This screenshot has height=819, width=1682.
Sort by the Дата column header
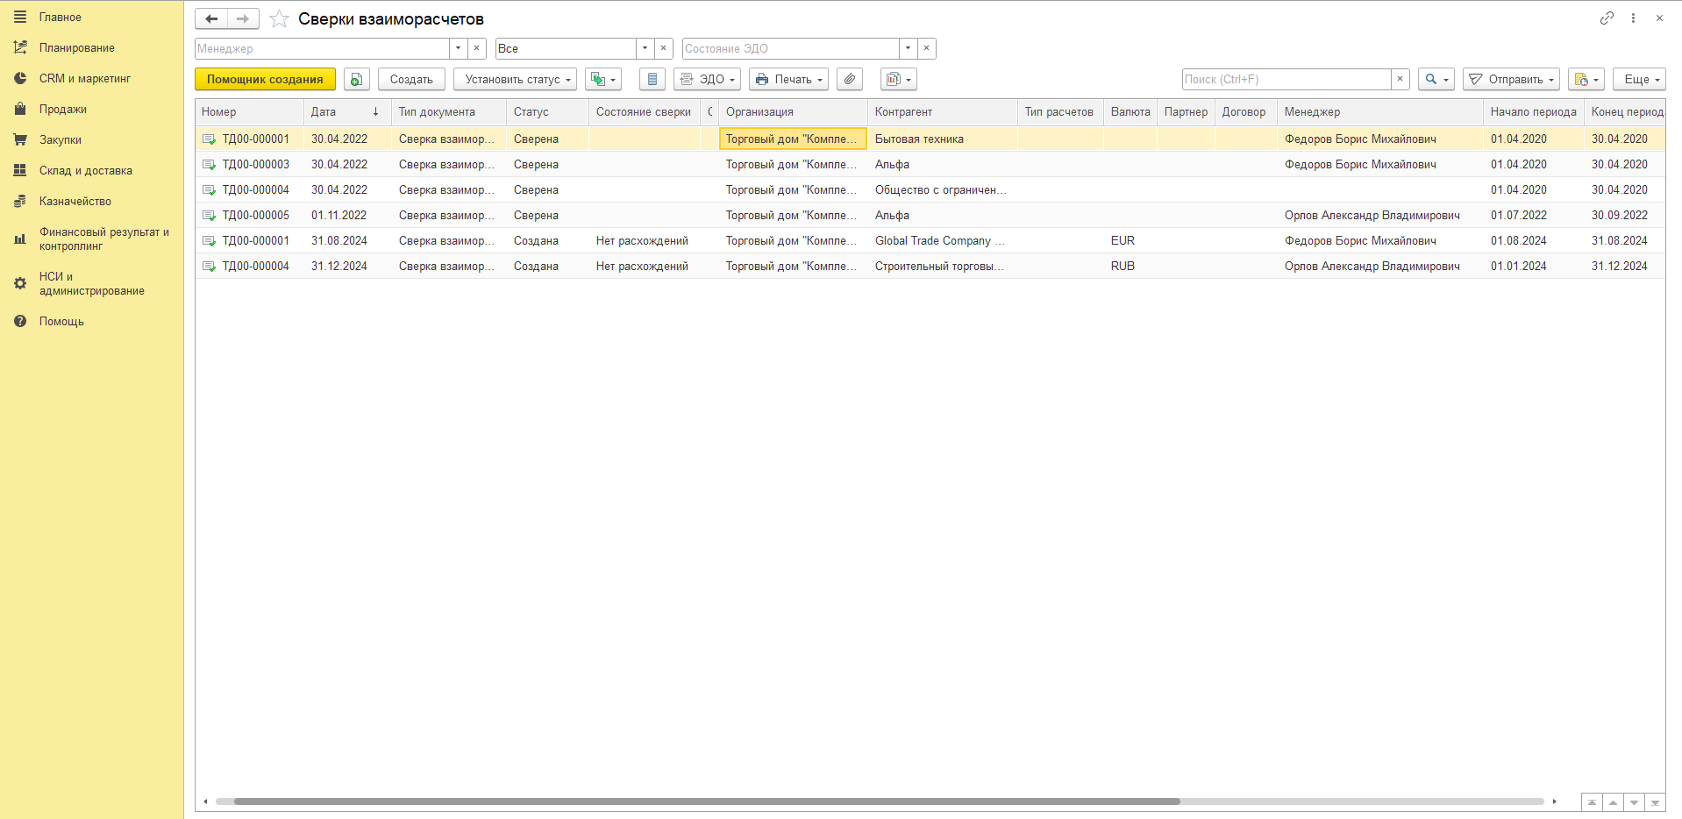coord(346,111)
